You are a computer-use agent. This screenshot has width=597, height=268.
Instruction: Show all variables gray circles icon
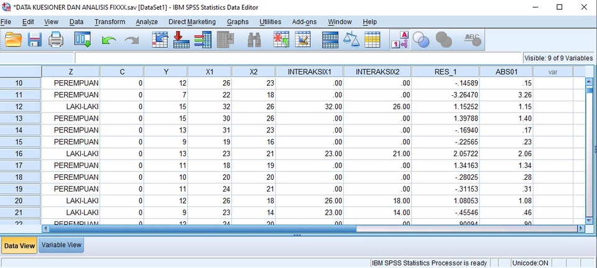443,40
